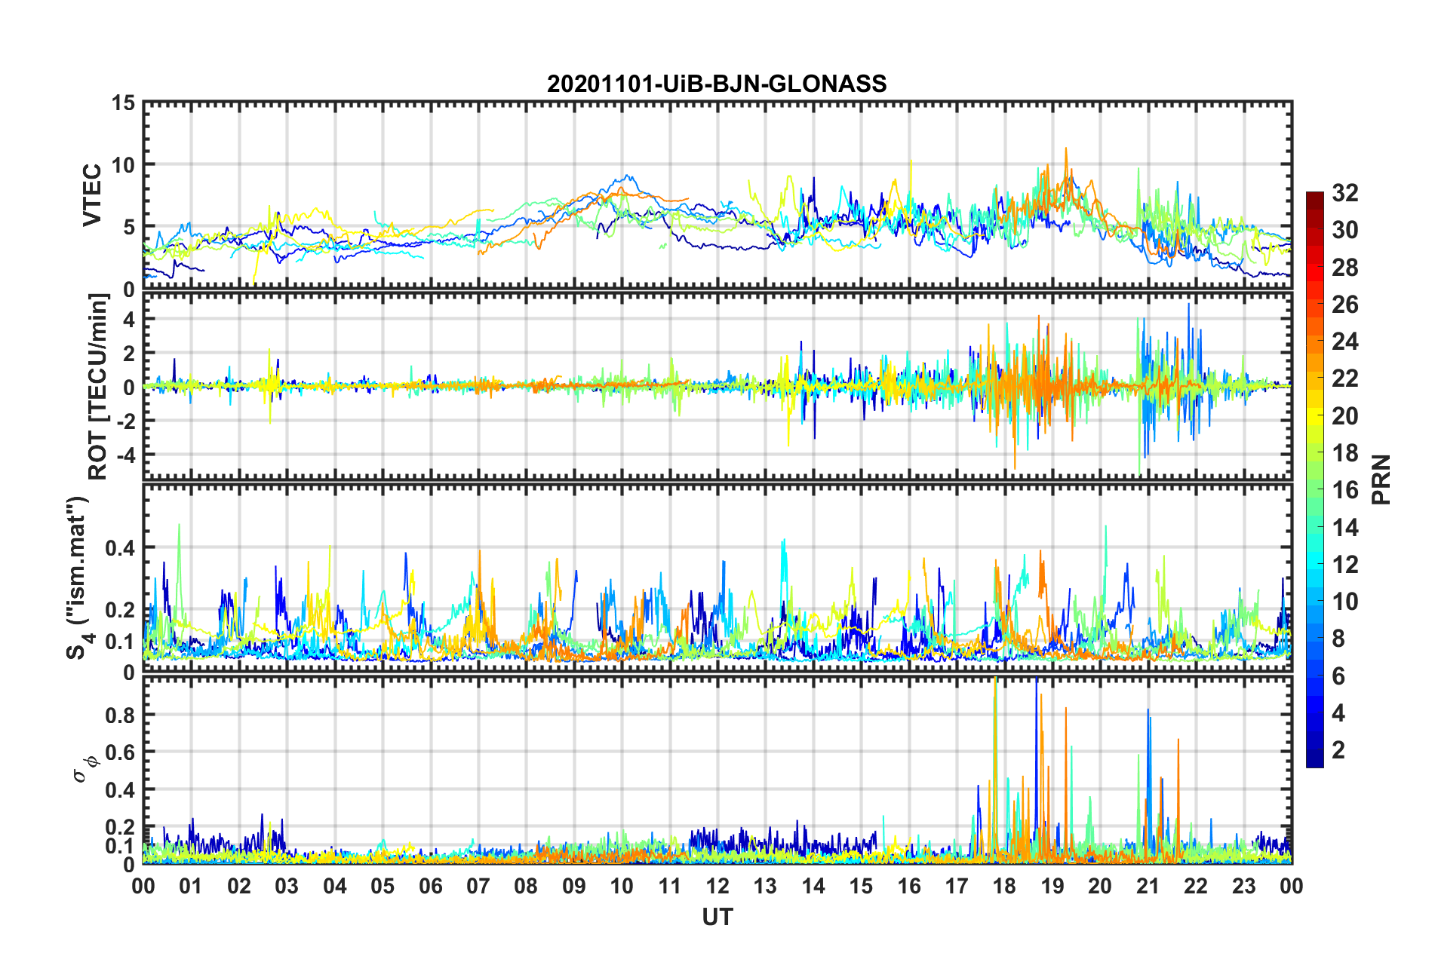Click colorbar tick label 28
This screenshot has height=959, width=1435.
(1344, 268)
